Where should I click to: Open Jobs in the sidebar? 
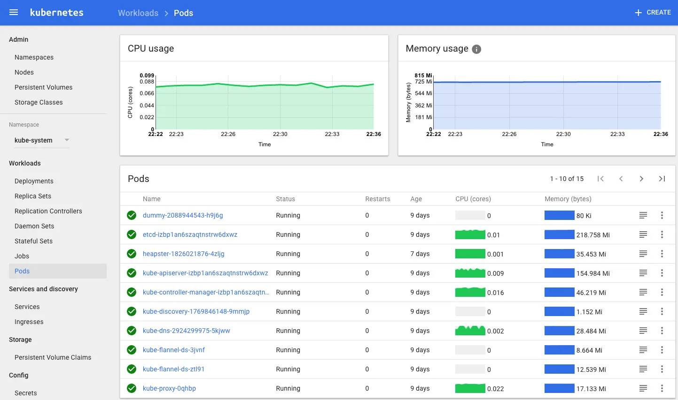[22, 256]
